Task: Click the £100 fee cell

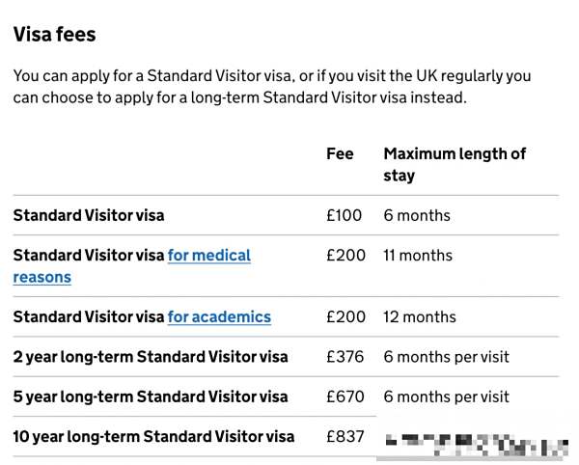Action: [x=344, y=215]
